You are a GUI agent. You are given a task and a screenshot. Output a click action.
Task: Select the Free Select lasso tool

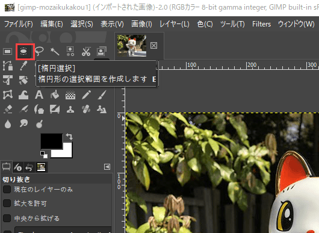tap(39, 52)
